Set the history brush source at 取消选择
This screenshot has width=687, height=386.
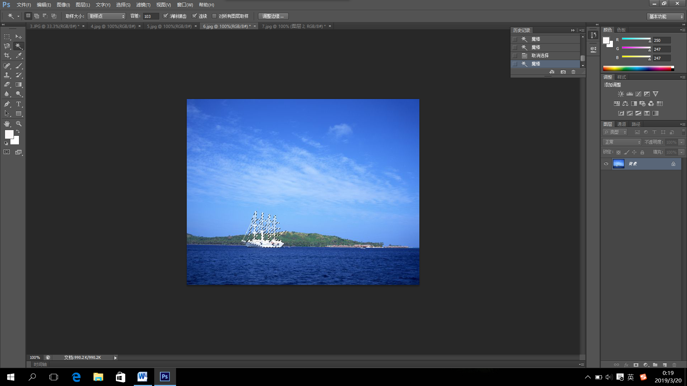(x=515, y=56)
